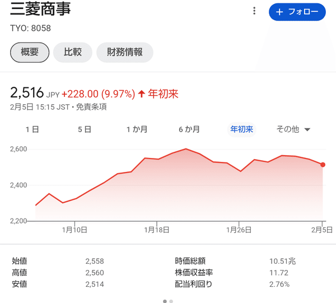Image resolution: width=336 pixels, height=303 pixels.
Task: Click the フォロー follow button
Action: point(297,12)
